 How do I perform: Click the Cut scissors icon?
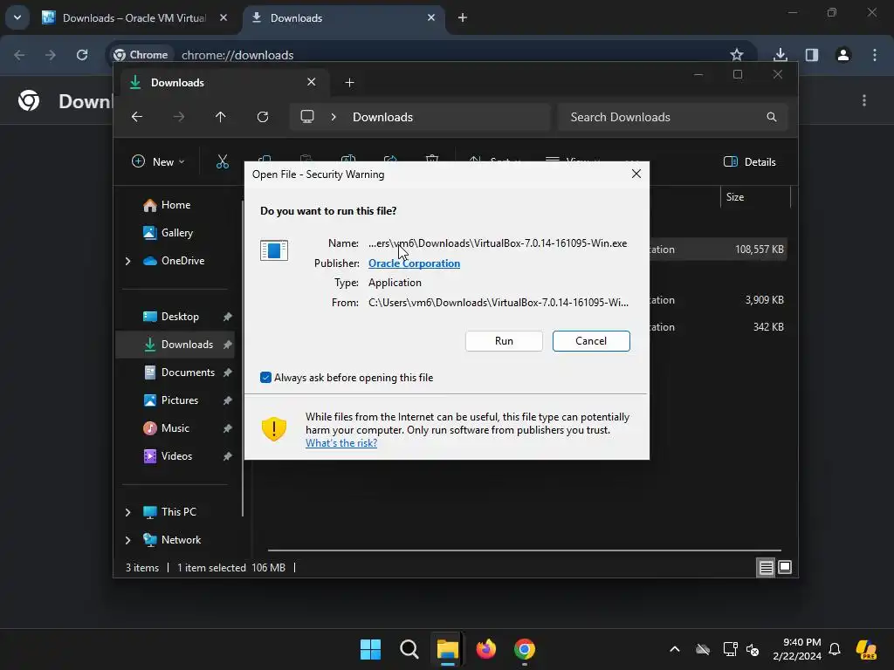(223, 161)
